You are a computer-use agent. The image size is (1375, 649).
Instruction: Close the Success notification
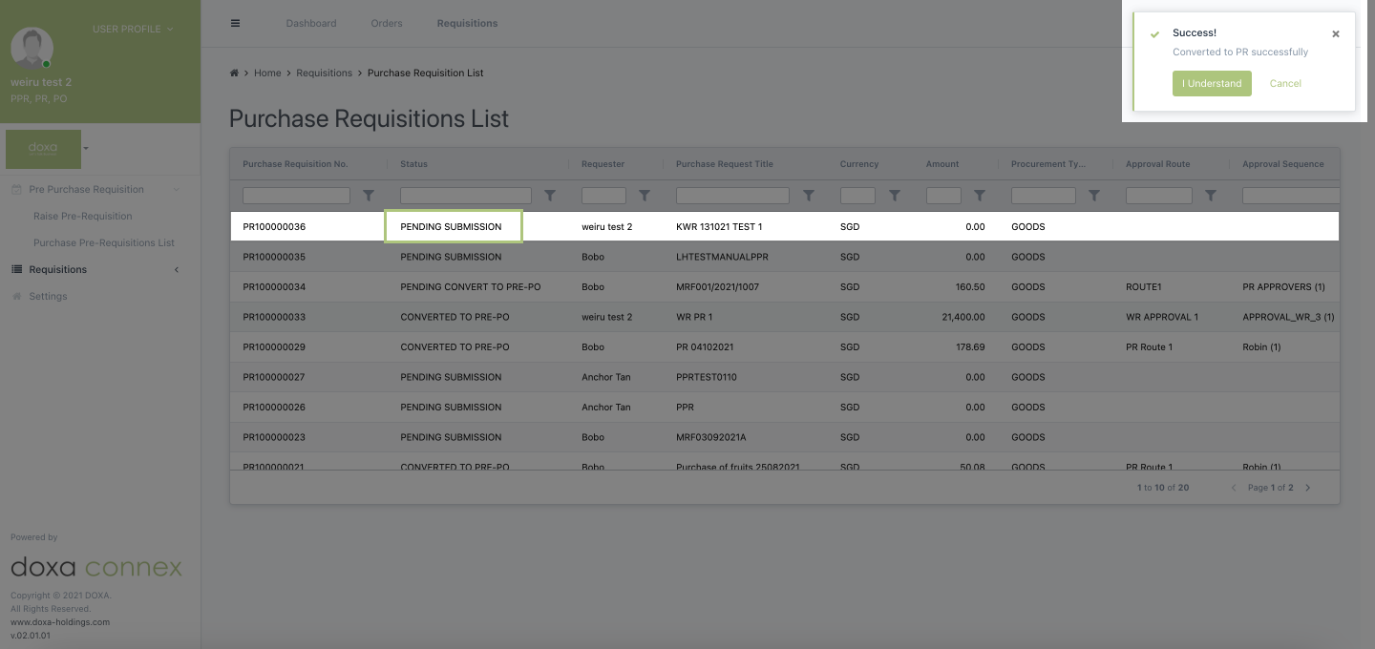1336,34
